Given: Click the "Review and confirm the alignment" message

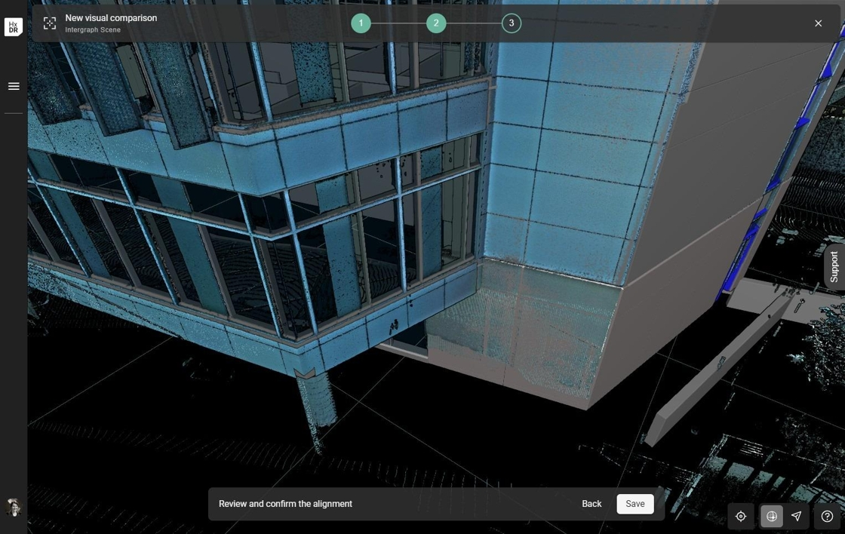Looking at the screenshot, I should click(x=285, y=504).
